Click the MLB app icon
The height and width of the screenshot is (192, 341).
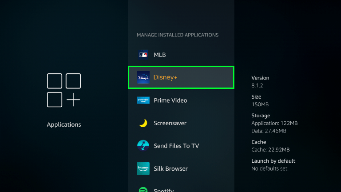point(143,54)
